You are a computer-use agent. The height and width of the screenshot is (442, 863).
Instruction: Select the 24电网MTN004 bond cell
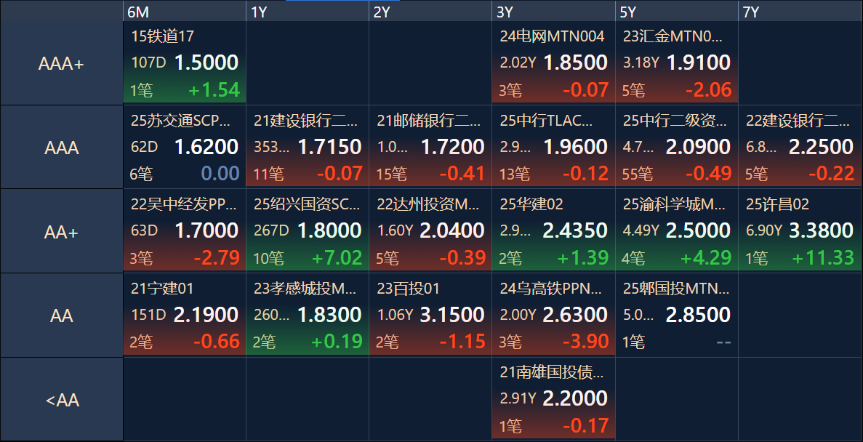click(x=554, y=63)
